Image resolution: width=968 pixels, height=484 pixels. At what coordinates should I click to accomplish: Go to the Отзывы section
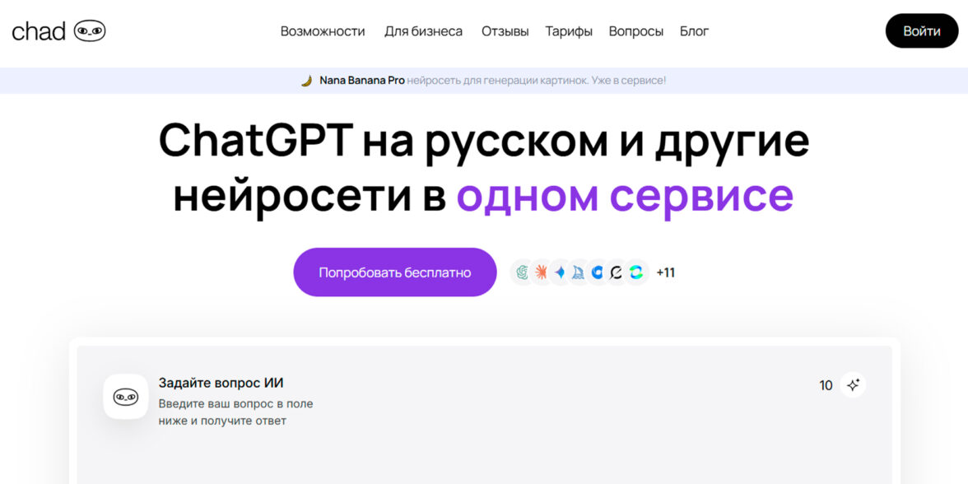coord(505,31)
